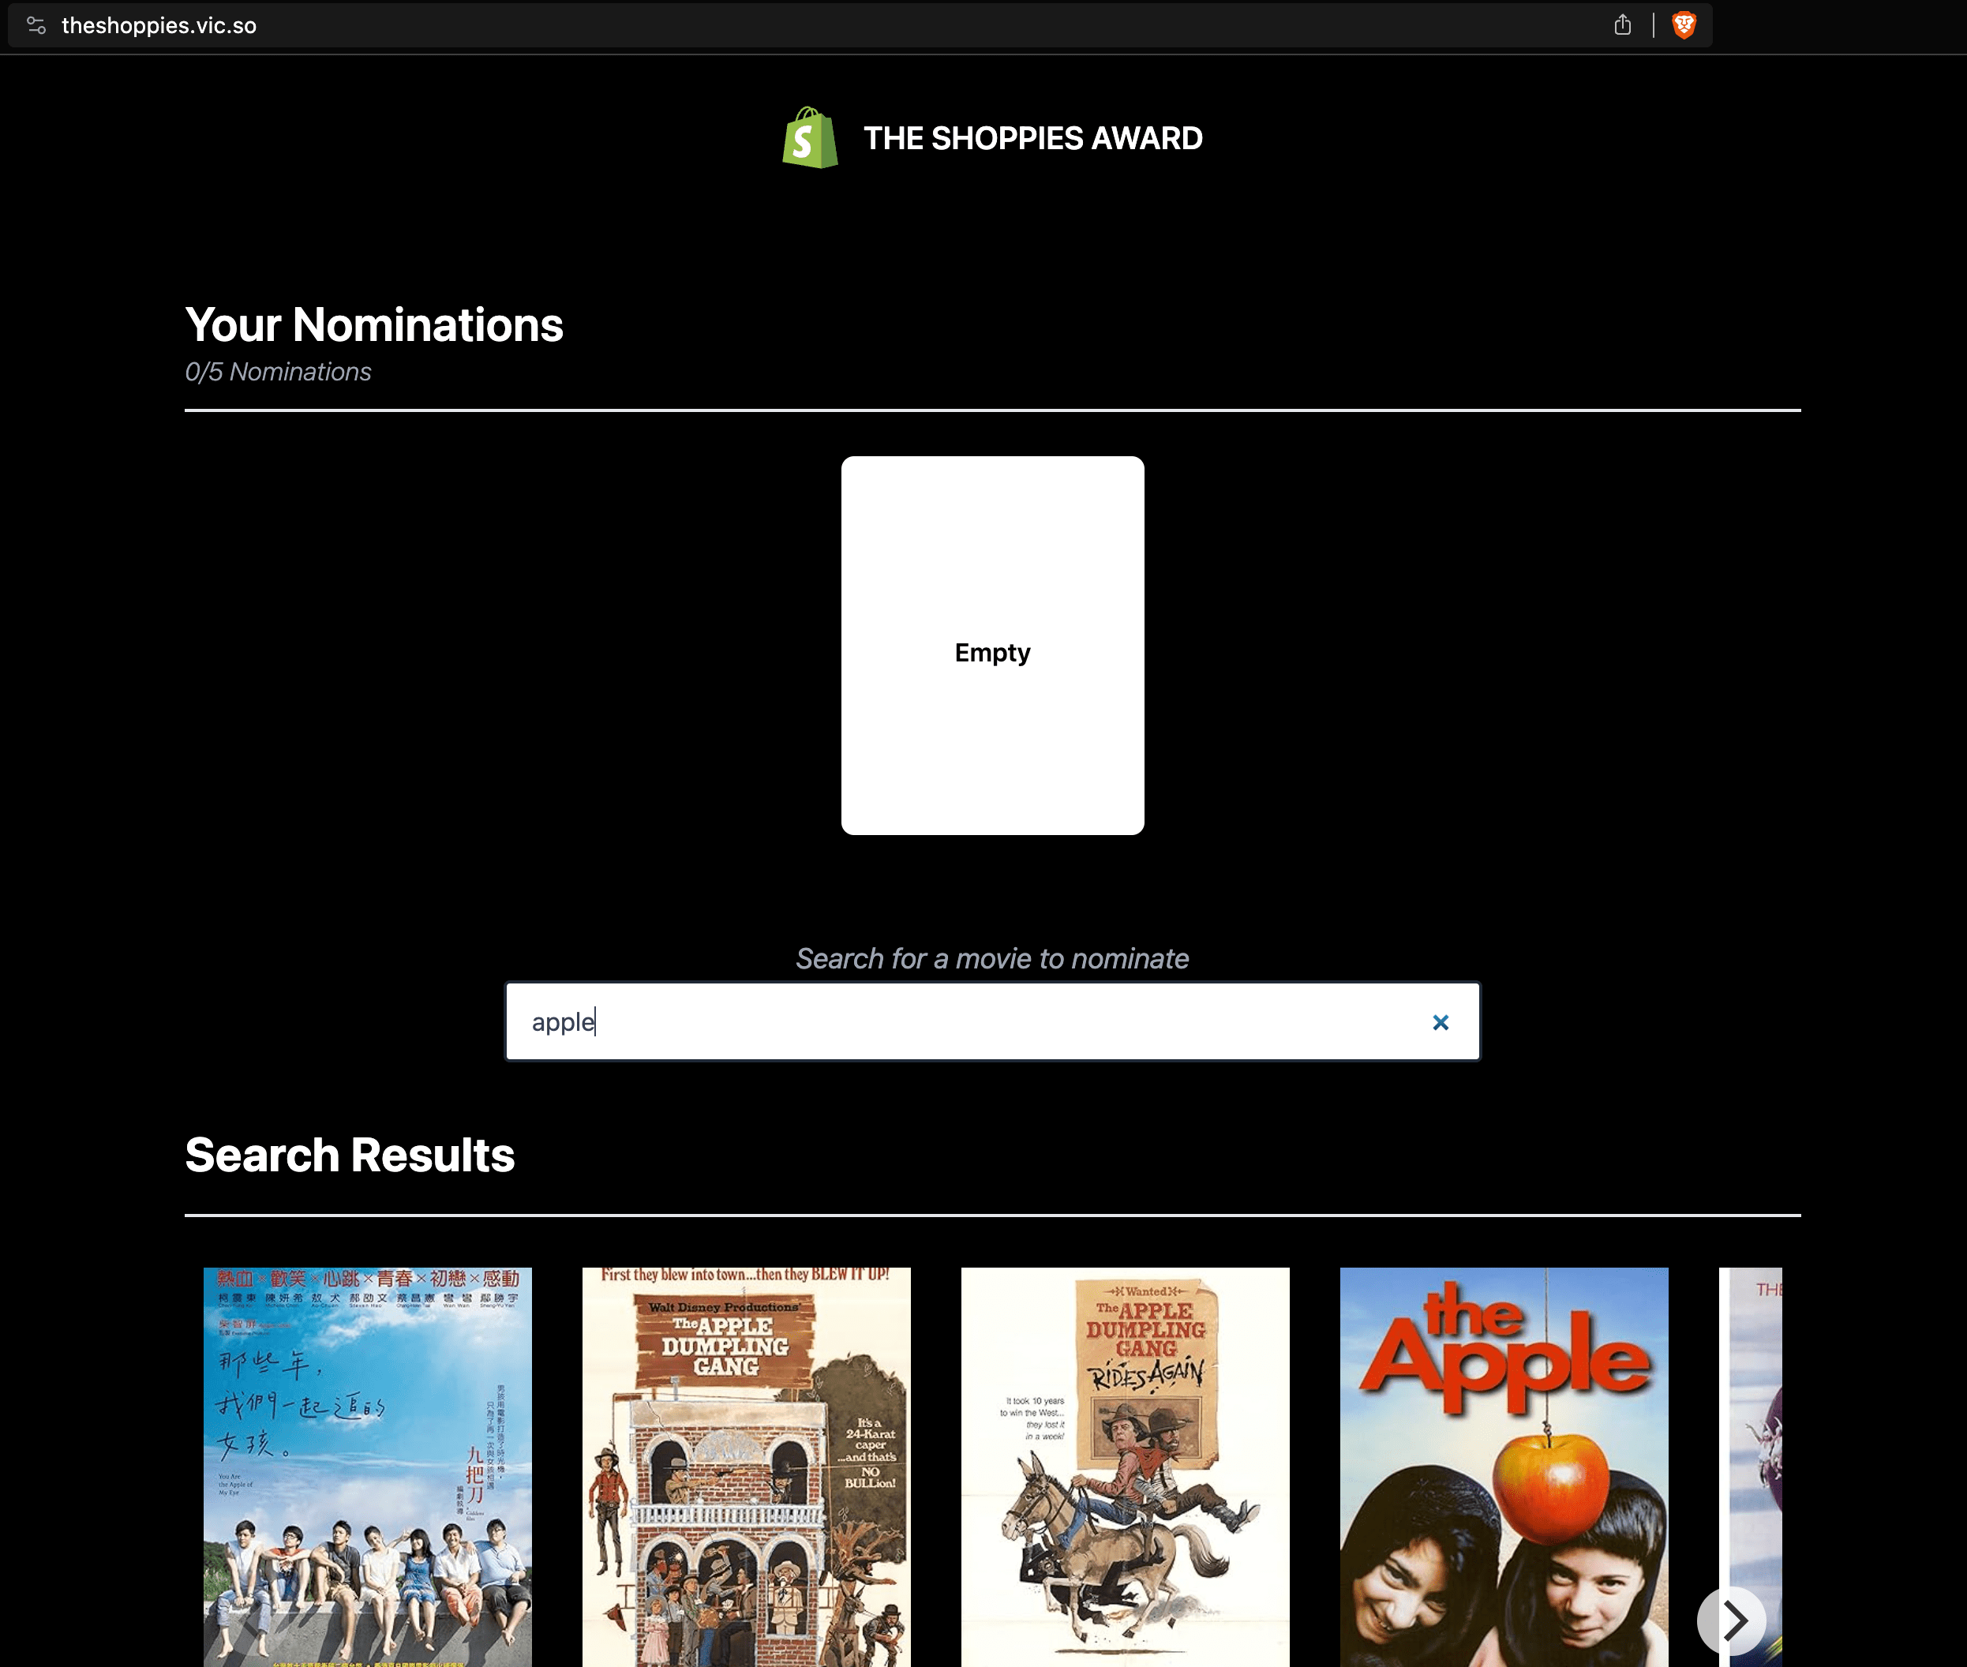This screenshot has width=1967, height=1667.
Task: Open the Brave Shields lion icon
Action: pos(1684,25)
